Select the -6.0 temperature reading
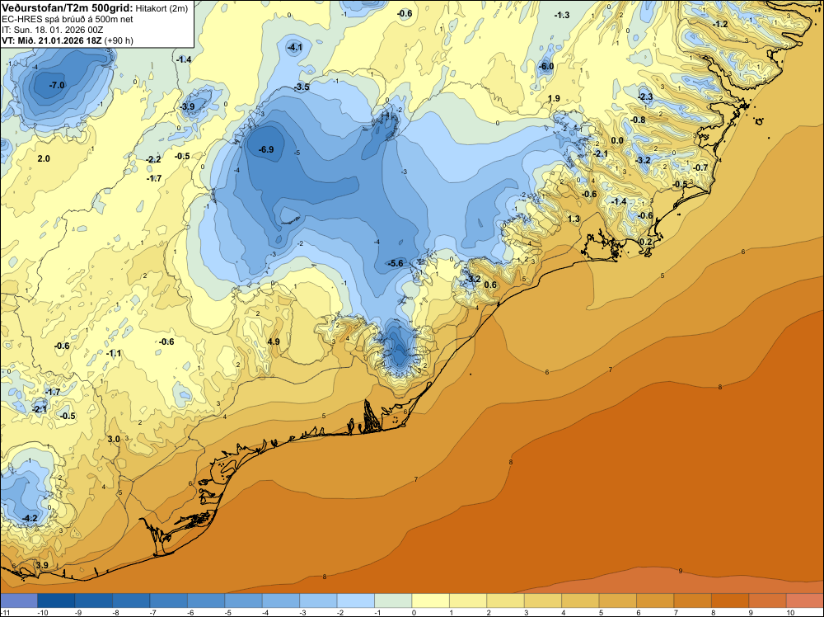Viewport: 824px width, 617px height. [546, 66]
